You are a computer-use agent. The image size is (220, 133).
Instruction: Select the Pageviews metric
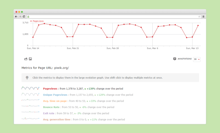pyautogui.click(x=50, y=89)
